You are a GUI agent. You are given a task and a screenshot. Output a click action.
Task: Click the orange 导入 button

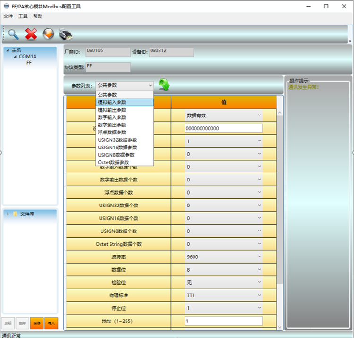click(51, 323)
